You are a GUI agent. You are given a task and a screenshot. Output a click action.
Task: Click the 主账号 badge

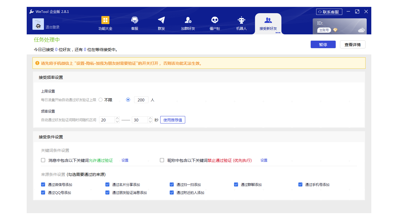tap(324, 30)
